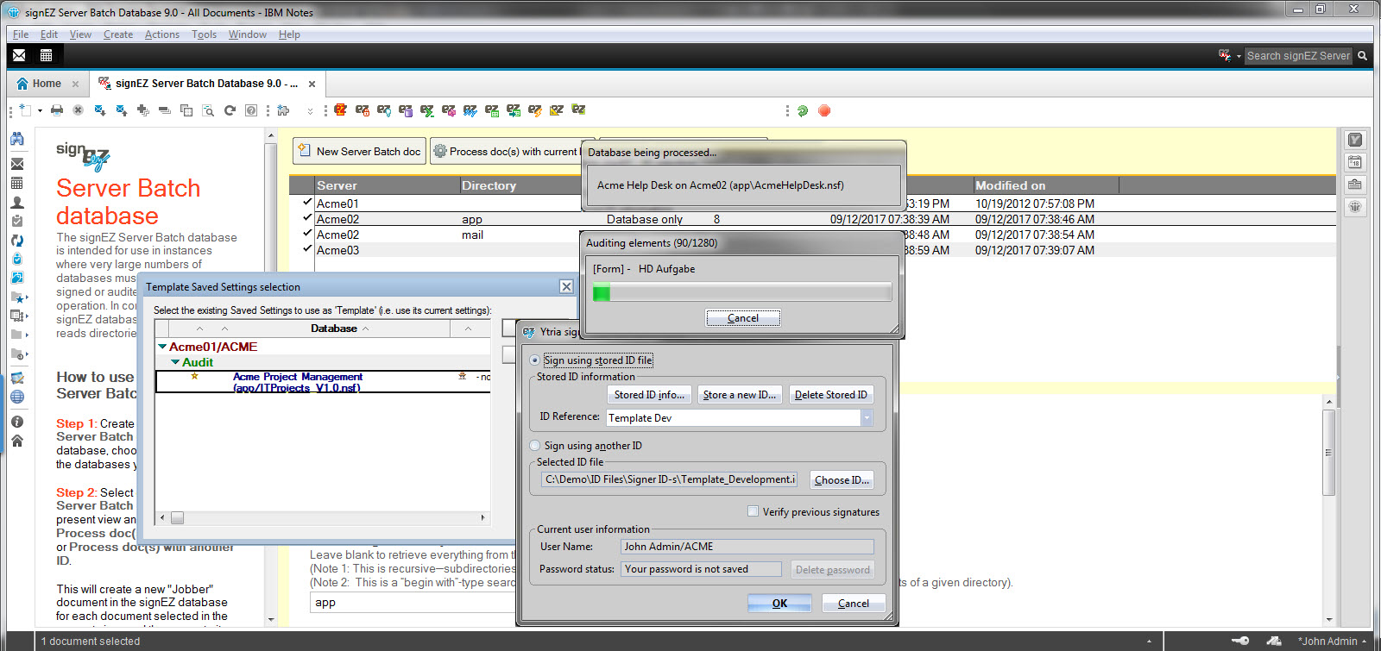Expand the toolbar overflow chevron
This screenshot has width=1381, height=651.
pos(310,111)
